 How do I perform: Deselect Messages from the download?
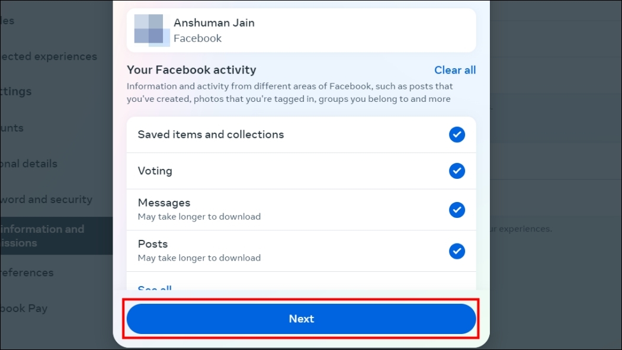(x=457, y=209)
